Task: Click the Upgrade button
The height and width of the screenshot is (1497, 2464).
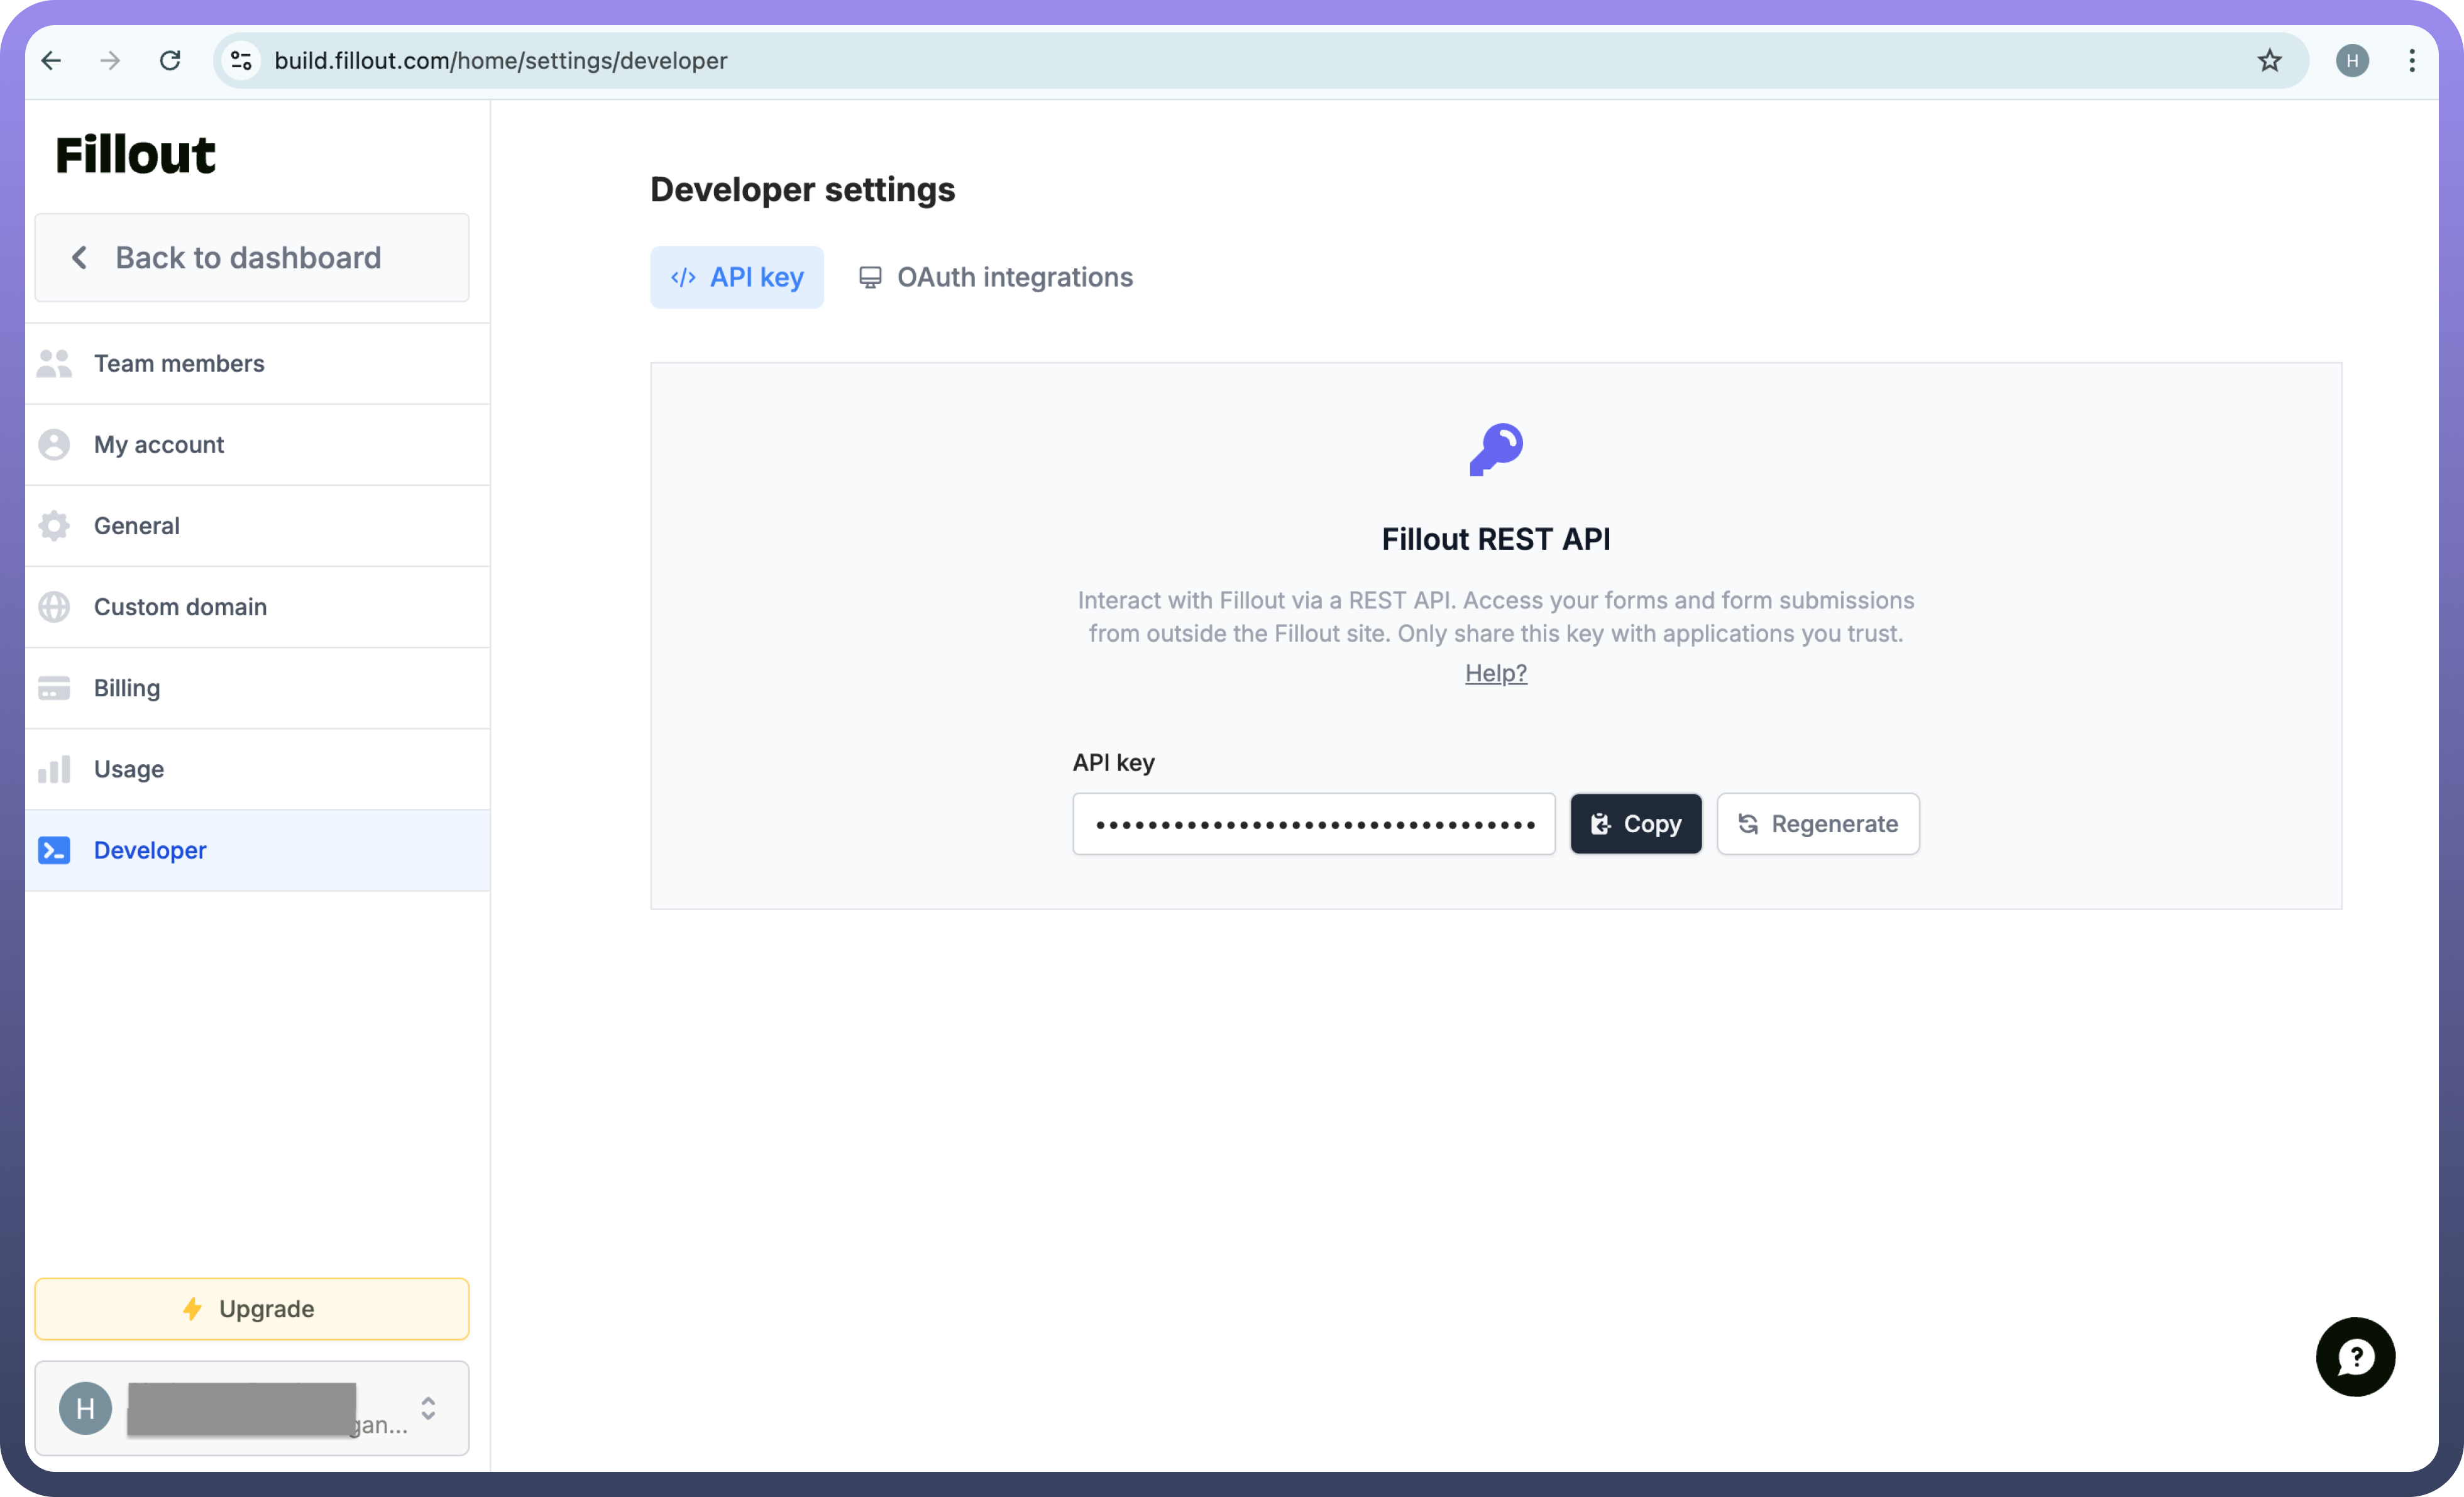Action: point(252,1309)
